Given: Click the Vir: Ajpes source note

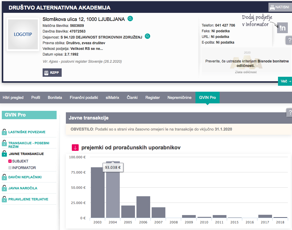Looking at the screenshot, I should pyautogui.click(x=82, y=62).
